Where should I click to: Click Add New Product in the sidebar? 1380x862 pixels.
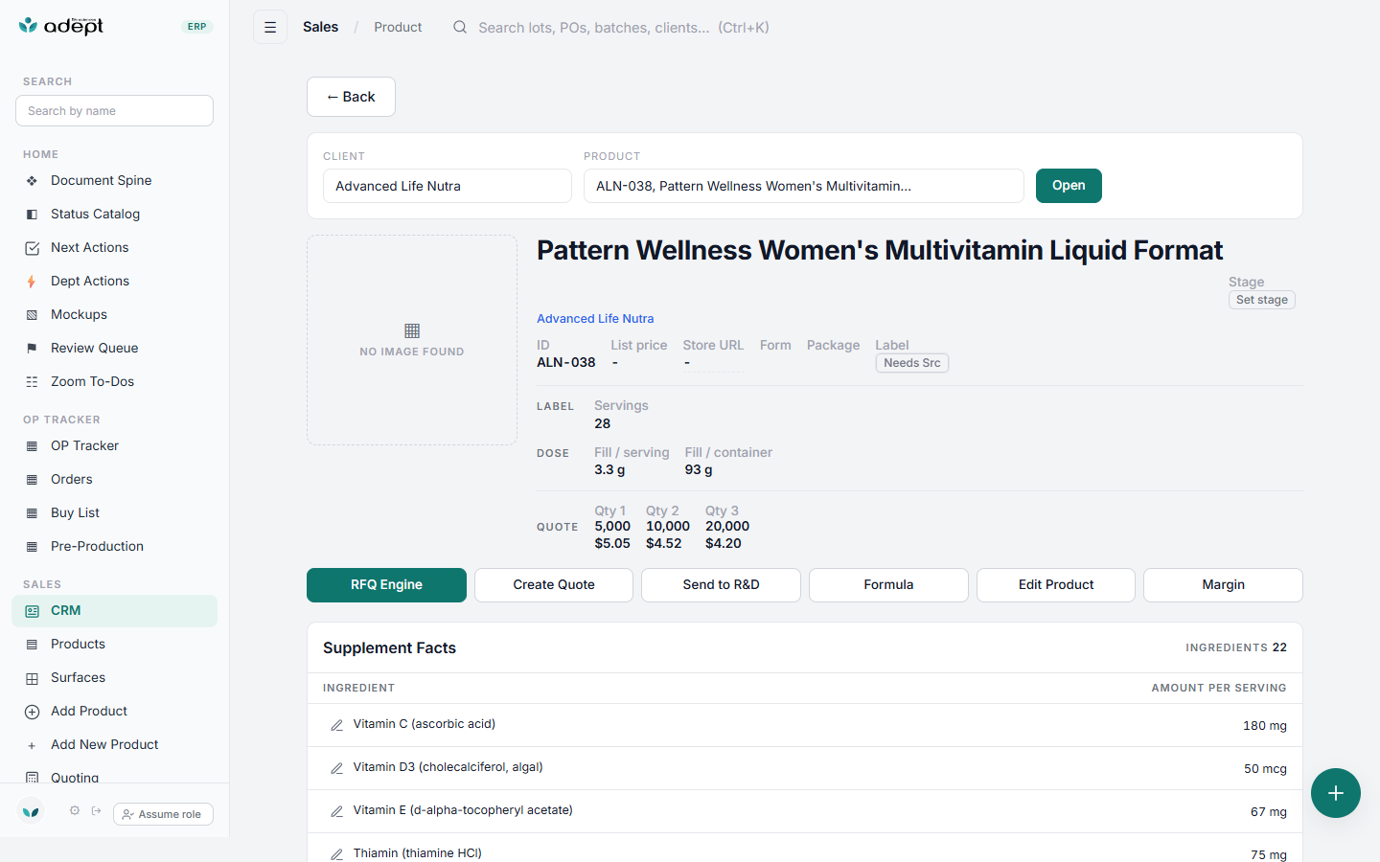114,744
